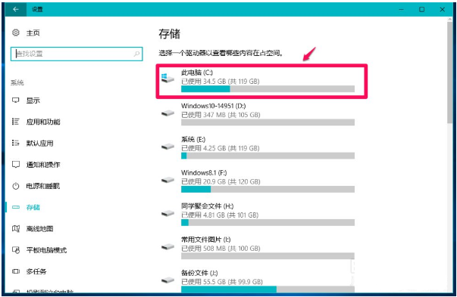
Task: Click the Offline maps icon
Action: coord(16,229)
